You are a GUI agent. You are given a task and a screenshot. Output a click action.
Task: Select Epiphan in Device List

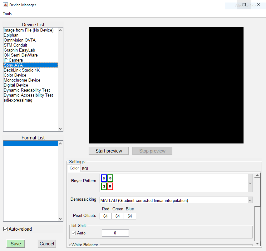pyautogui.click(x=31, y=35)
